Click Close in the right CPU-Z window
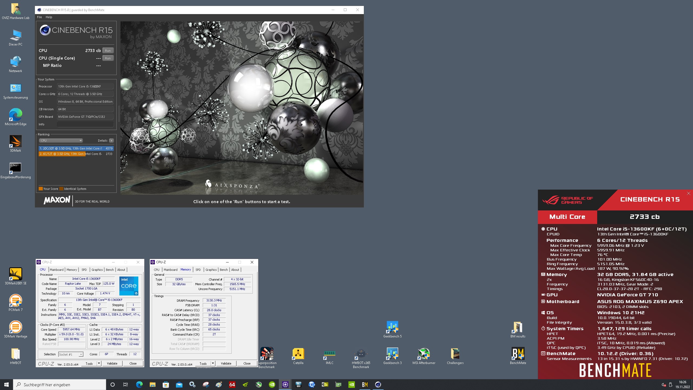 click(247, 363)
